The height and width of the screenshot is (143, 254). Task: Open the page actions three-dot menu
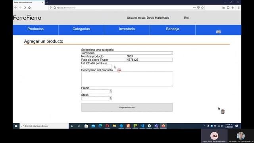coord(194,8)
